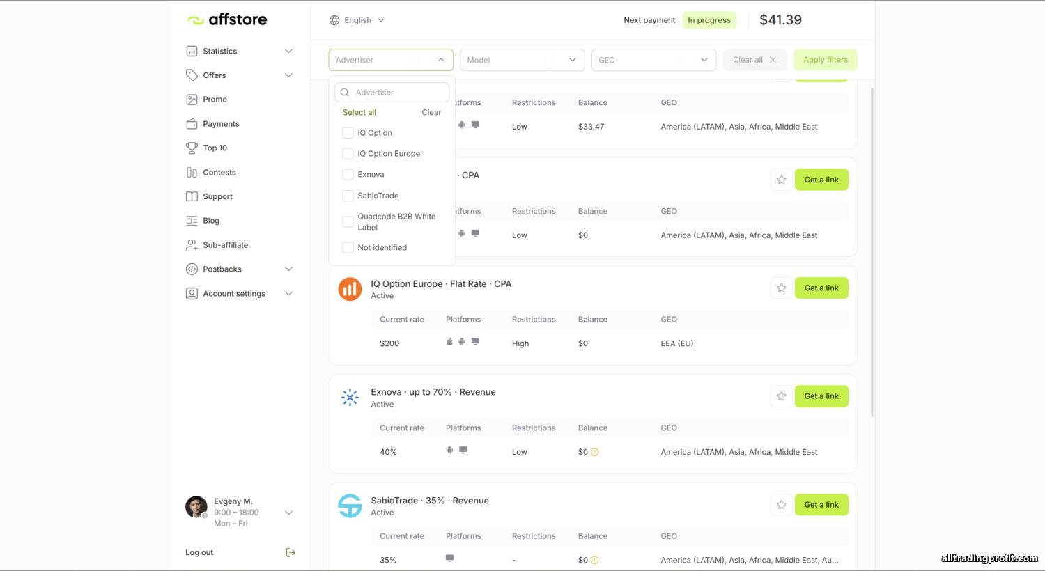Click the Payments wallet icon
The height and width of the screenshot is (571, 1045).
pyautogui.click(x=192, y=124)
